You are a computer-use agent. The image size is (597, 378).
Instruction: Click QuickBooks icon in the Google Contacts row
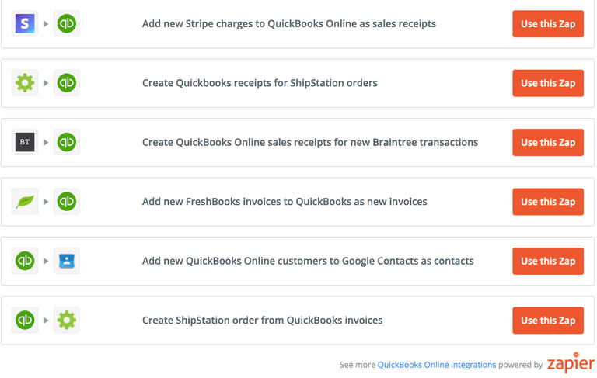(25, 261)
